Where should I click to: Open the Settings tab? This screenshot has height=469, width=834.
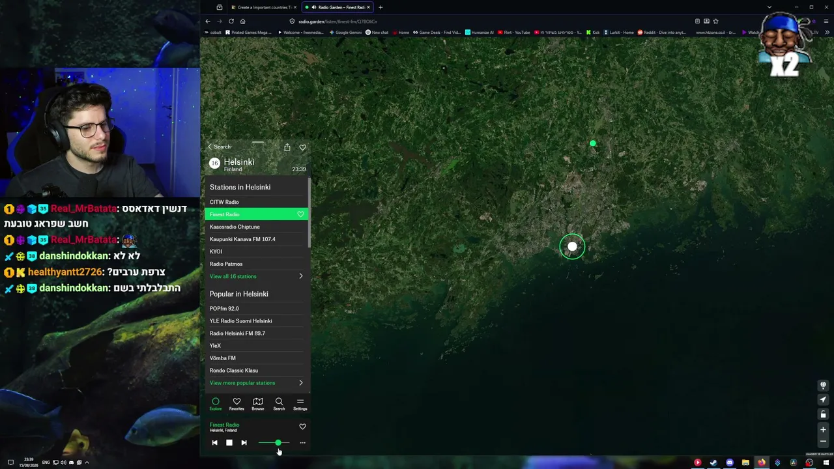[x=300, y=404]
